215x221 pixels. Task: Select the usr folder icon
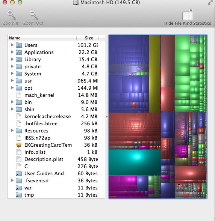(x=19, y=81)
